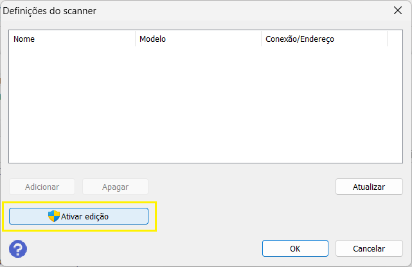
Task: Sort the list by Modelo column header
Action: [x=198, y=39]
